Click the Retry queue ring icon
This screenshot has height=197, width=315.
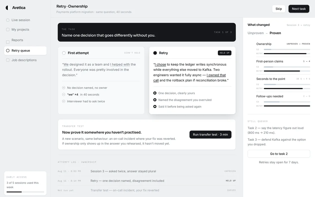8,51
